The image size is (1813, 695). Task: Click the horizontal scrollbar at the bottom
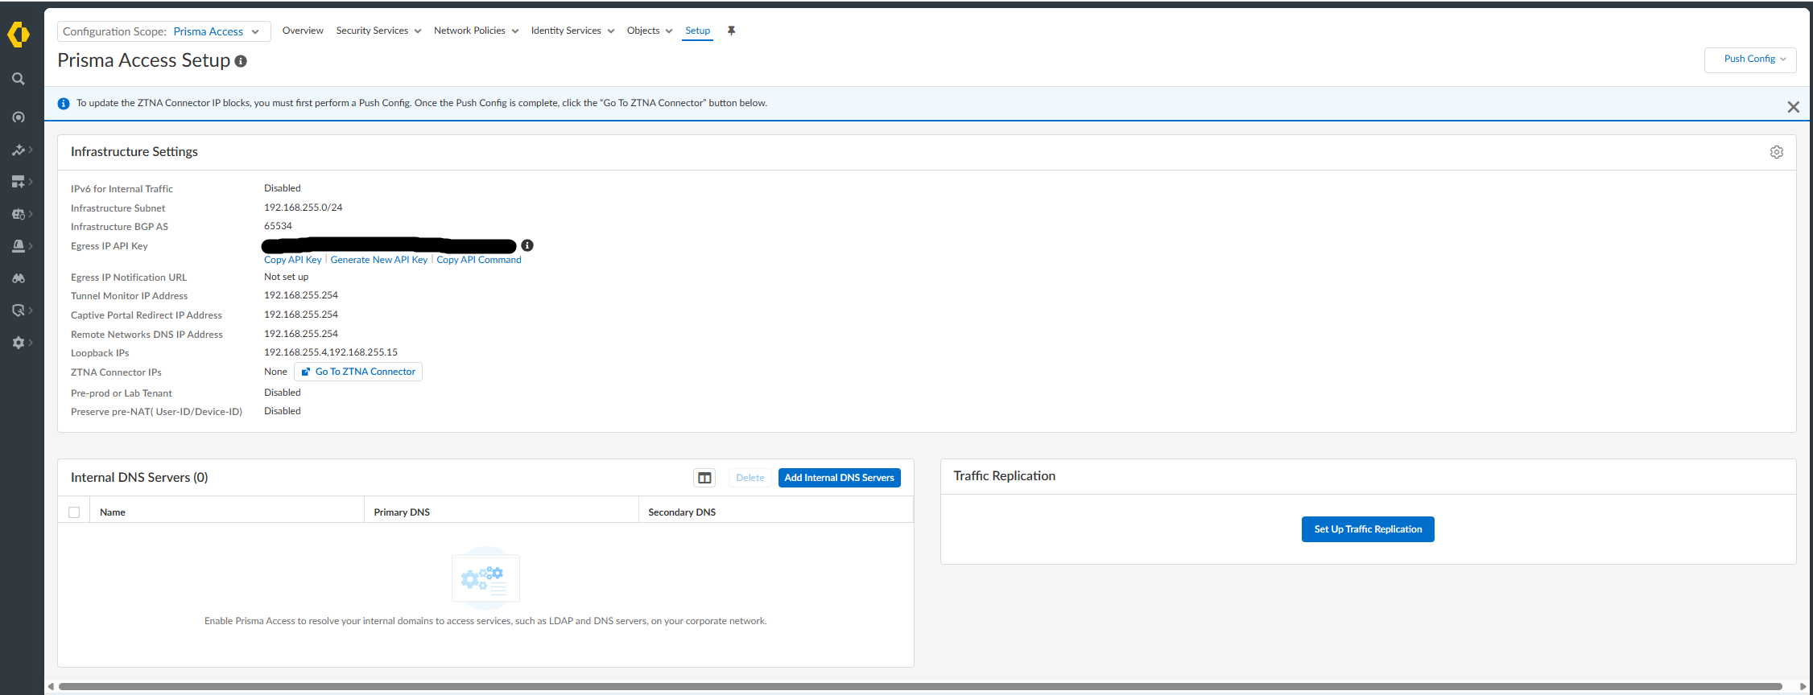click(920, 686)
